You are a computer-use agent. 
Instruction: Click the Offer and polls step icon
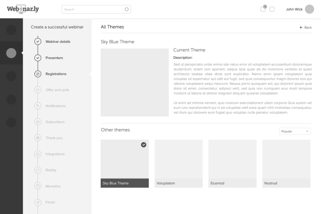point(38,90)
